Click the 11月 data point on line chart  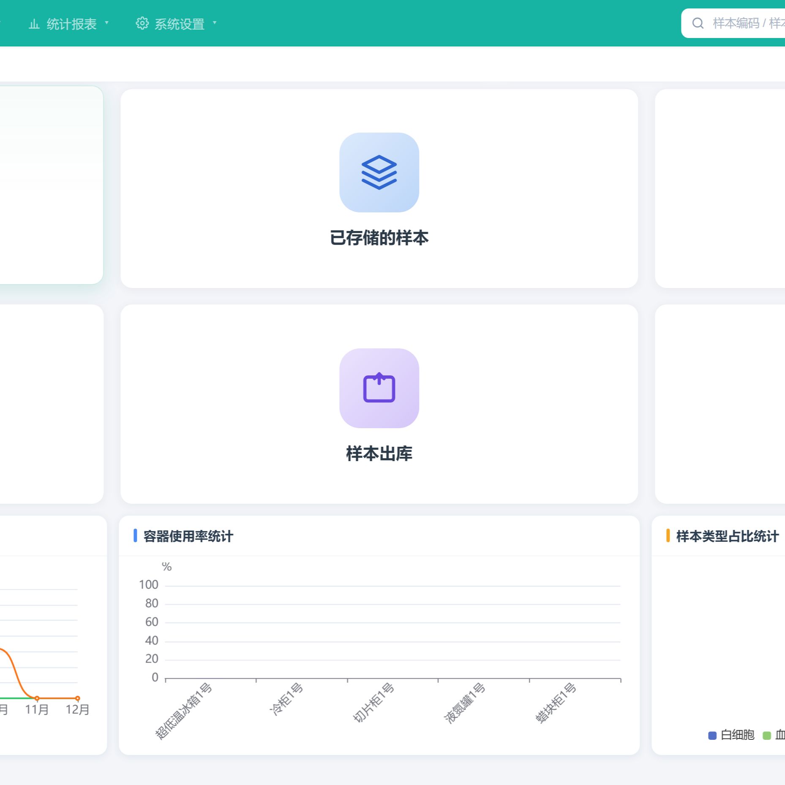(x=37, y=698)
